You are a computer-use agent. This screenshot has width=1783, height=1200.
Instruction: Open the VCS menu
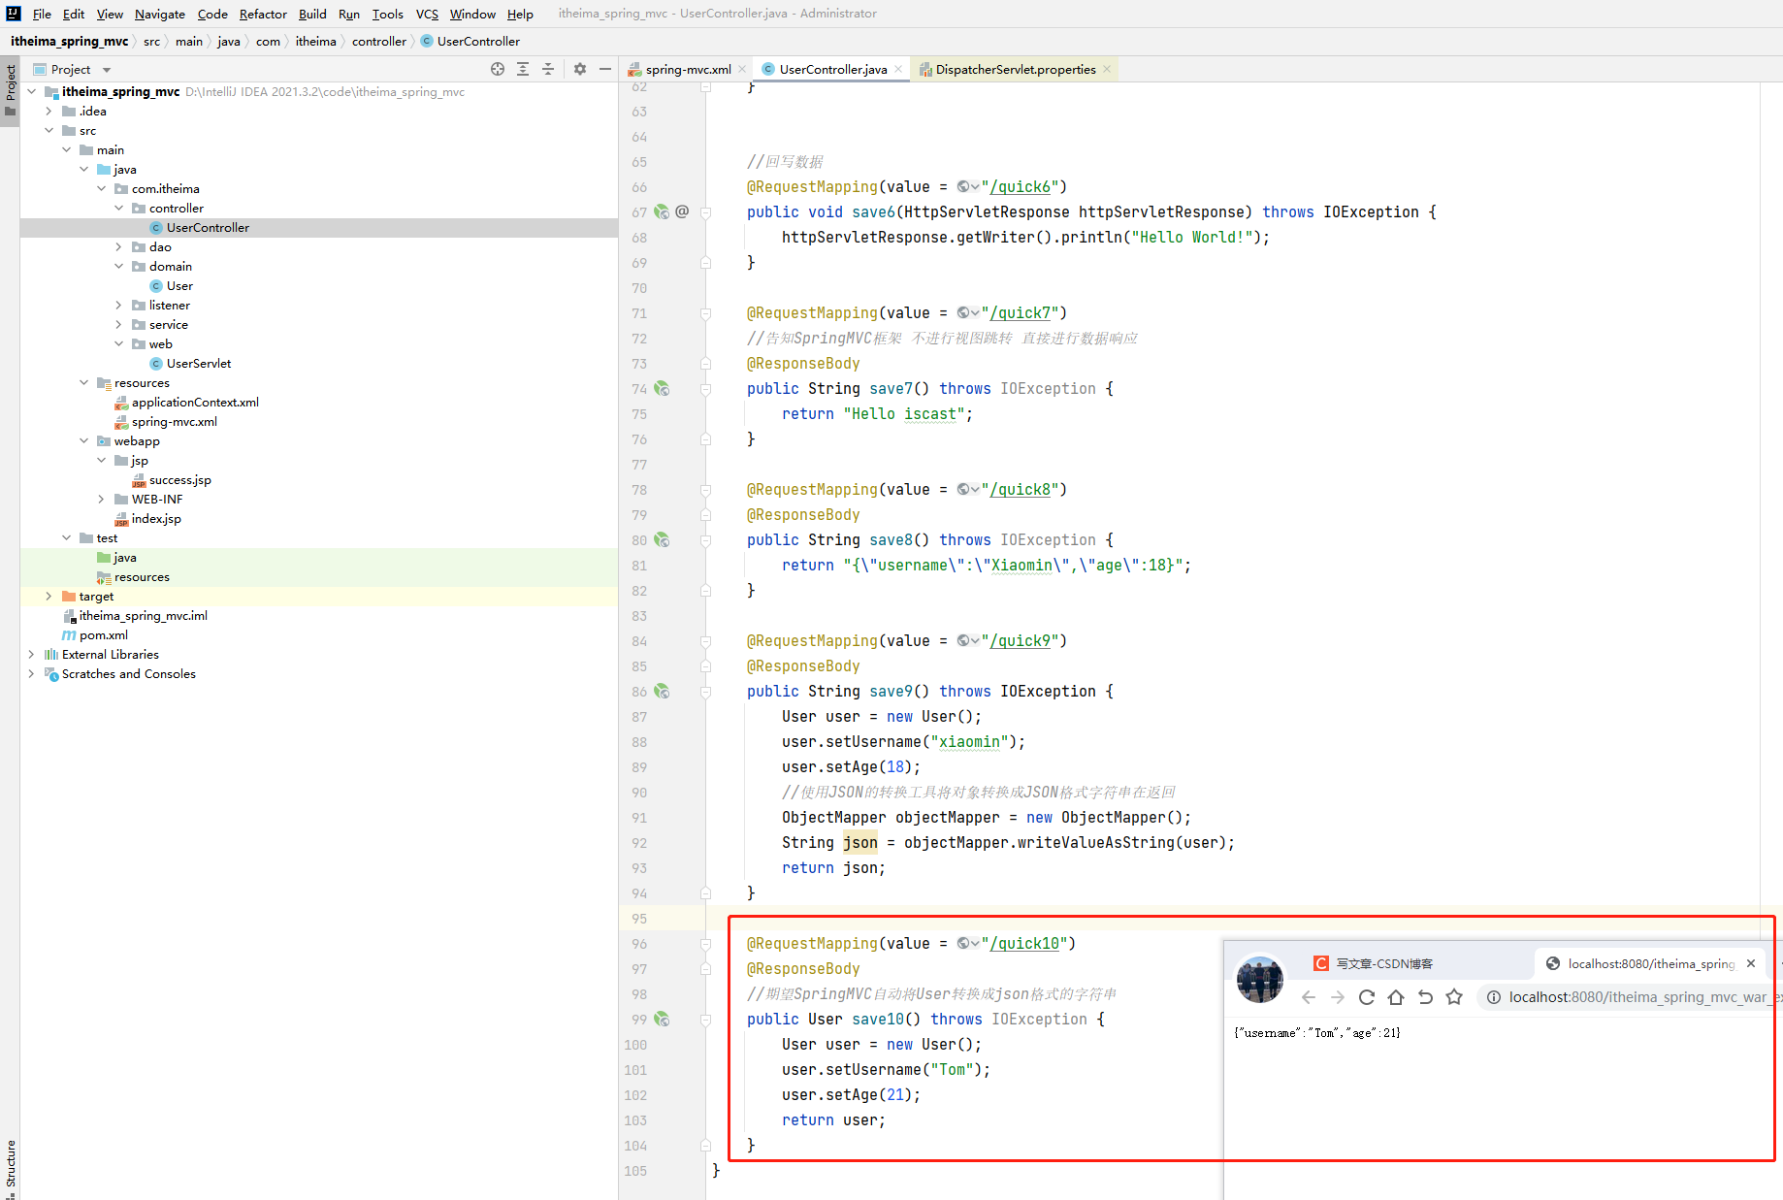point(427,14)
